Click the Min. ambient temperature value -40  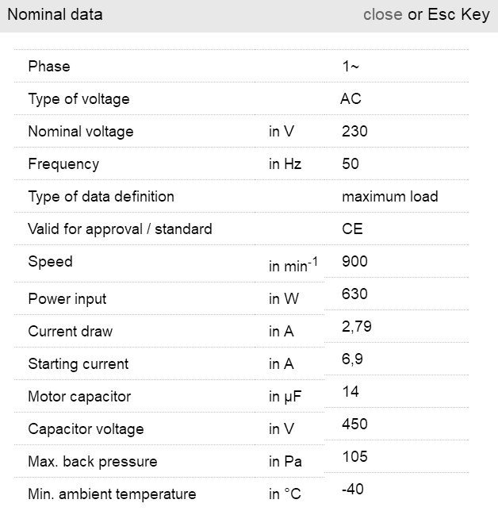tap(352, 490)
